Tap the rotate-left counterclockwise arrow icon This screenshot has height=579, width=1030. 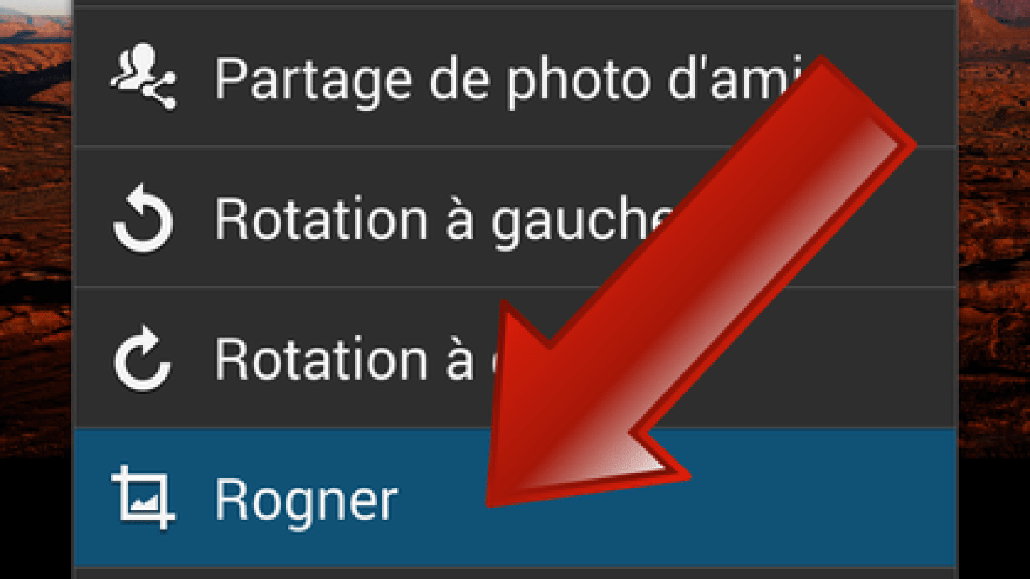point(143,219)
